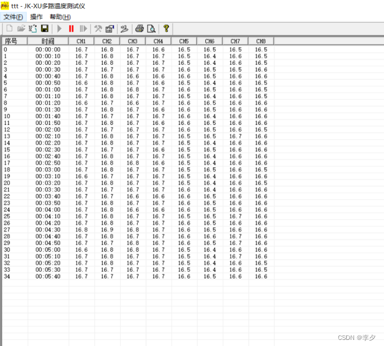384x346 pixels.
Task: Select time cell 00:02:00
Action: [x=48, y=129]
